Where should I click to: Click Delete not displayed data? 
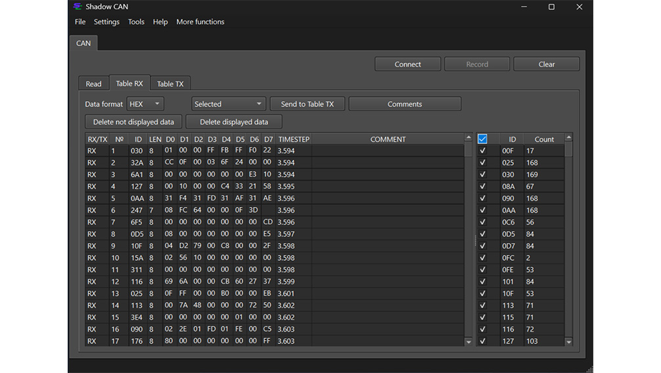coord(133,121)
